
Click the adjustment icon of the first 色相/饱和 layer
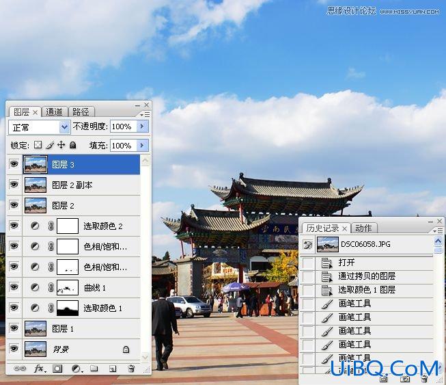coord(35,247)
